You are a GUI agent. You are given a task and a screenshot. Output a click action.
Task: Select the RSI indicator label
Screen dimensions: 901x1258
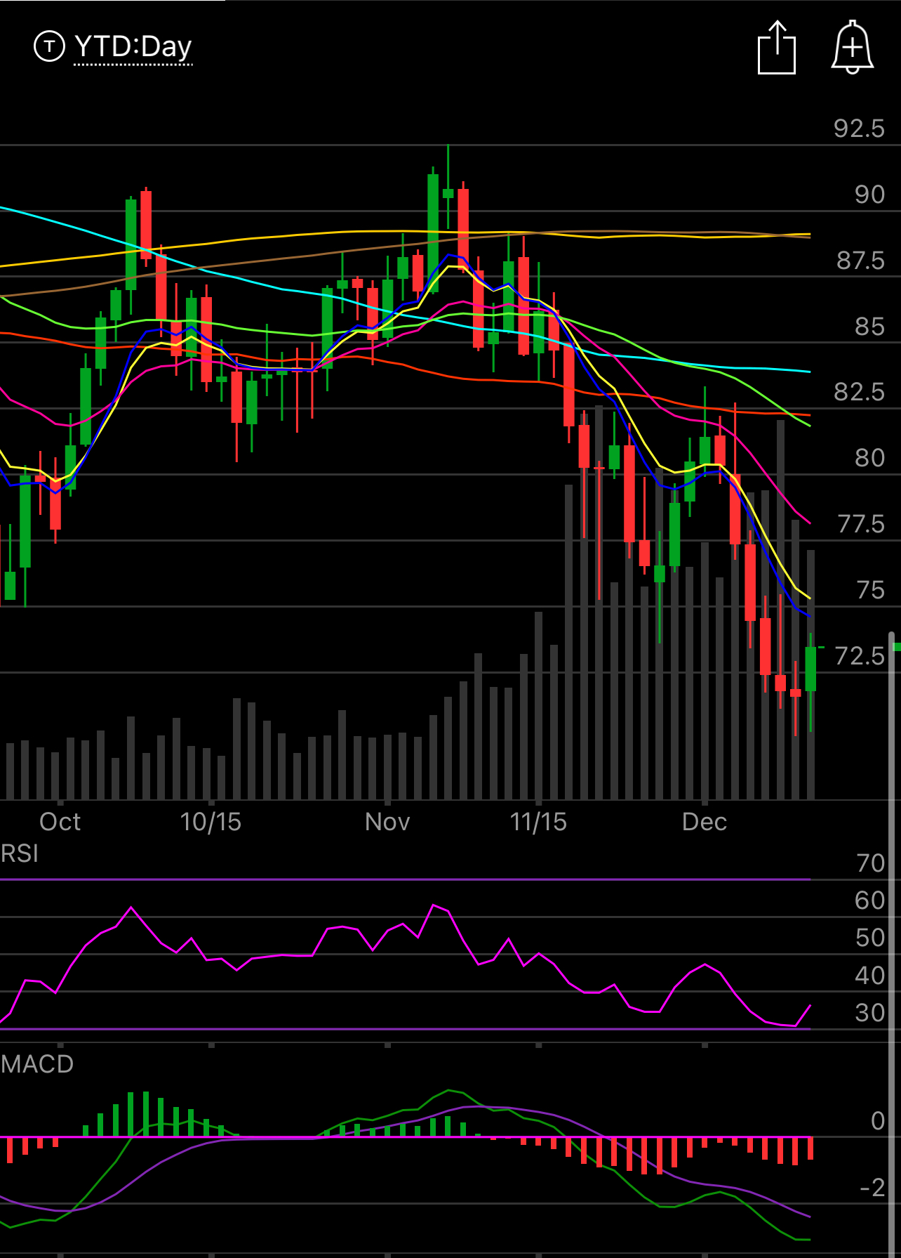tap(20, 853)
